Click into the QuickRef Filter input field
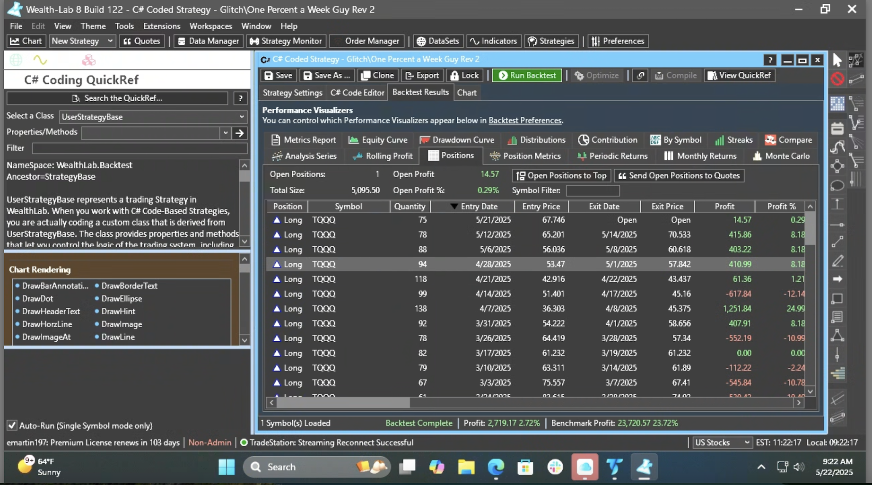Viewport: 872px width, 485px height. click(140, 148)
